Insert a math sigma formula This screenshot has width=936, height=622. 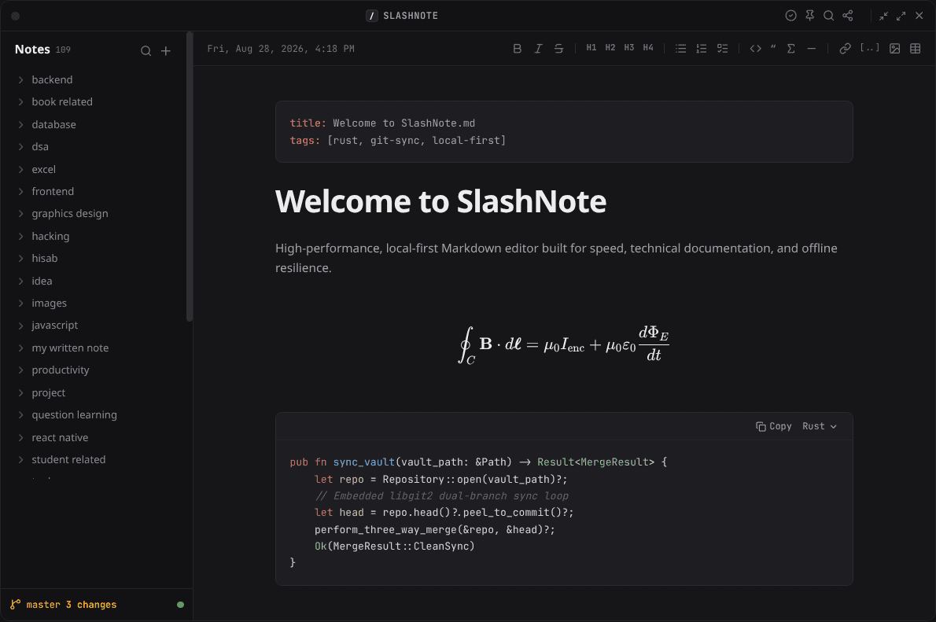point(791,49)
